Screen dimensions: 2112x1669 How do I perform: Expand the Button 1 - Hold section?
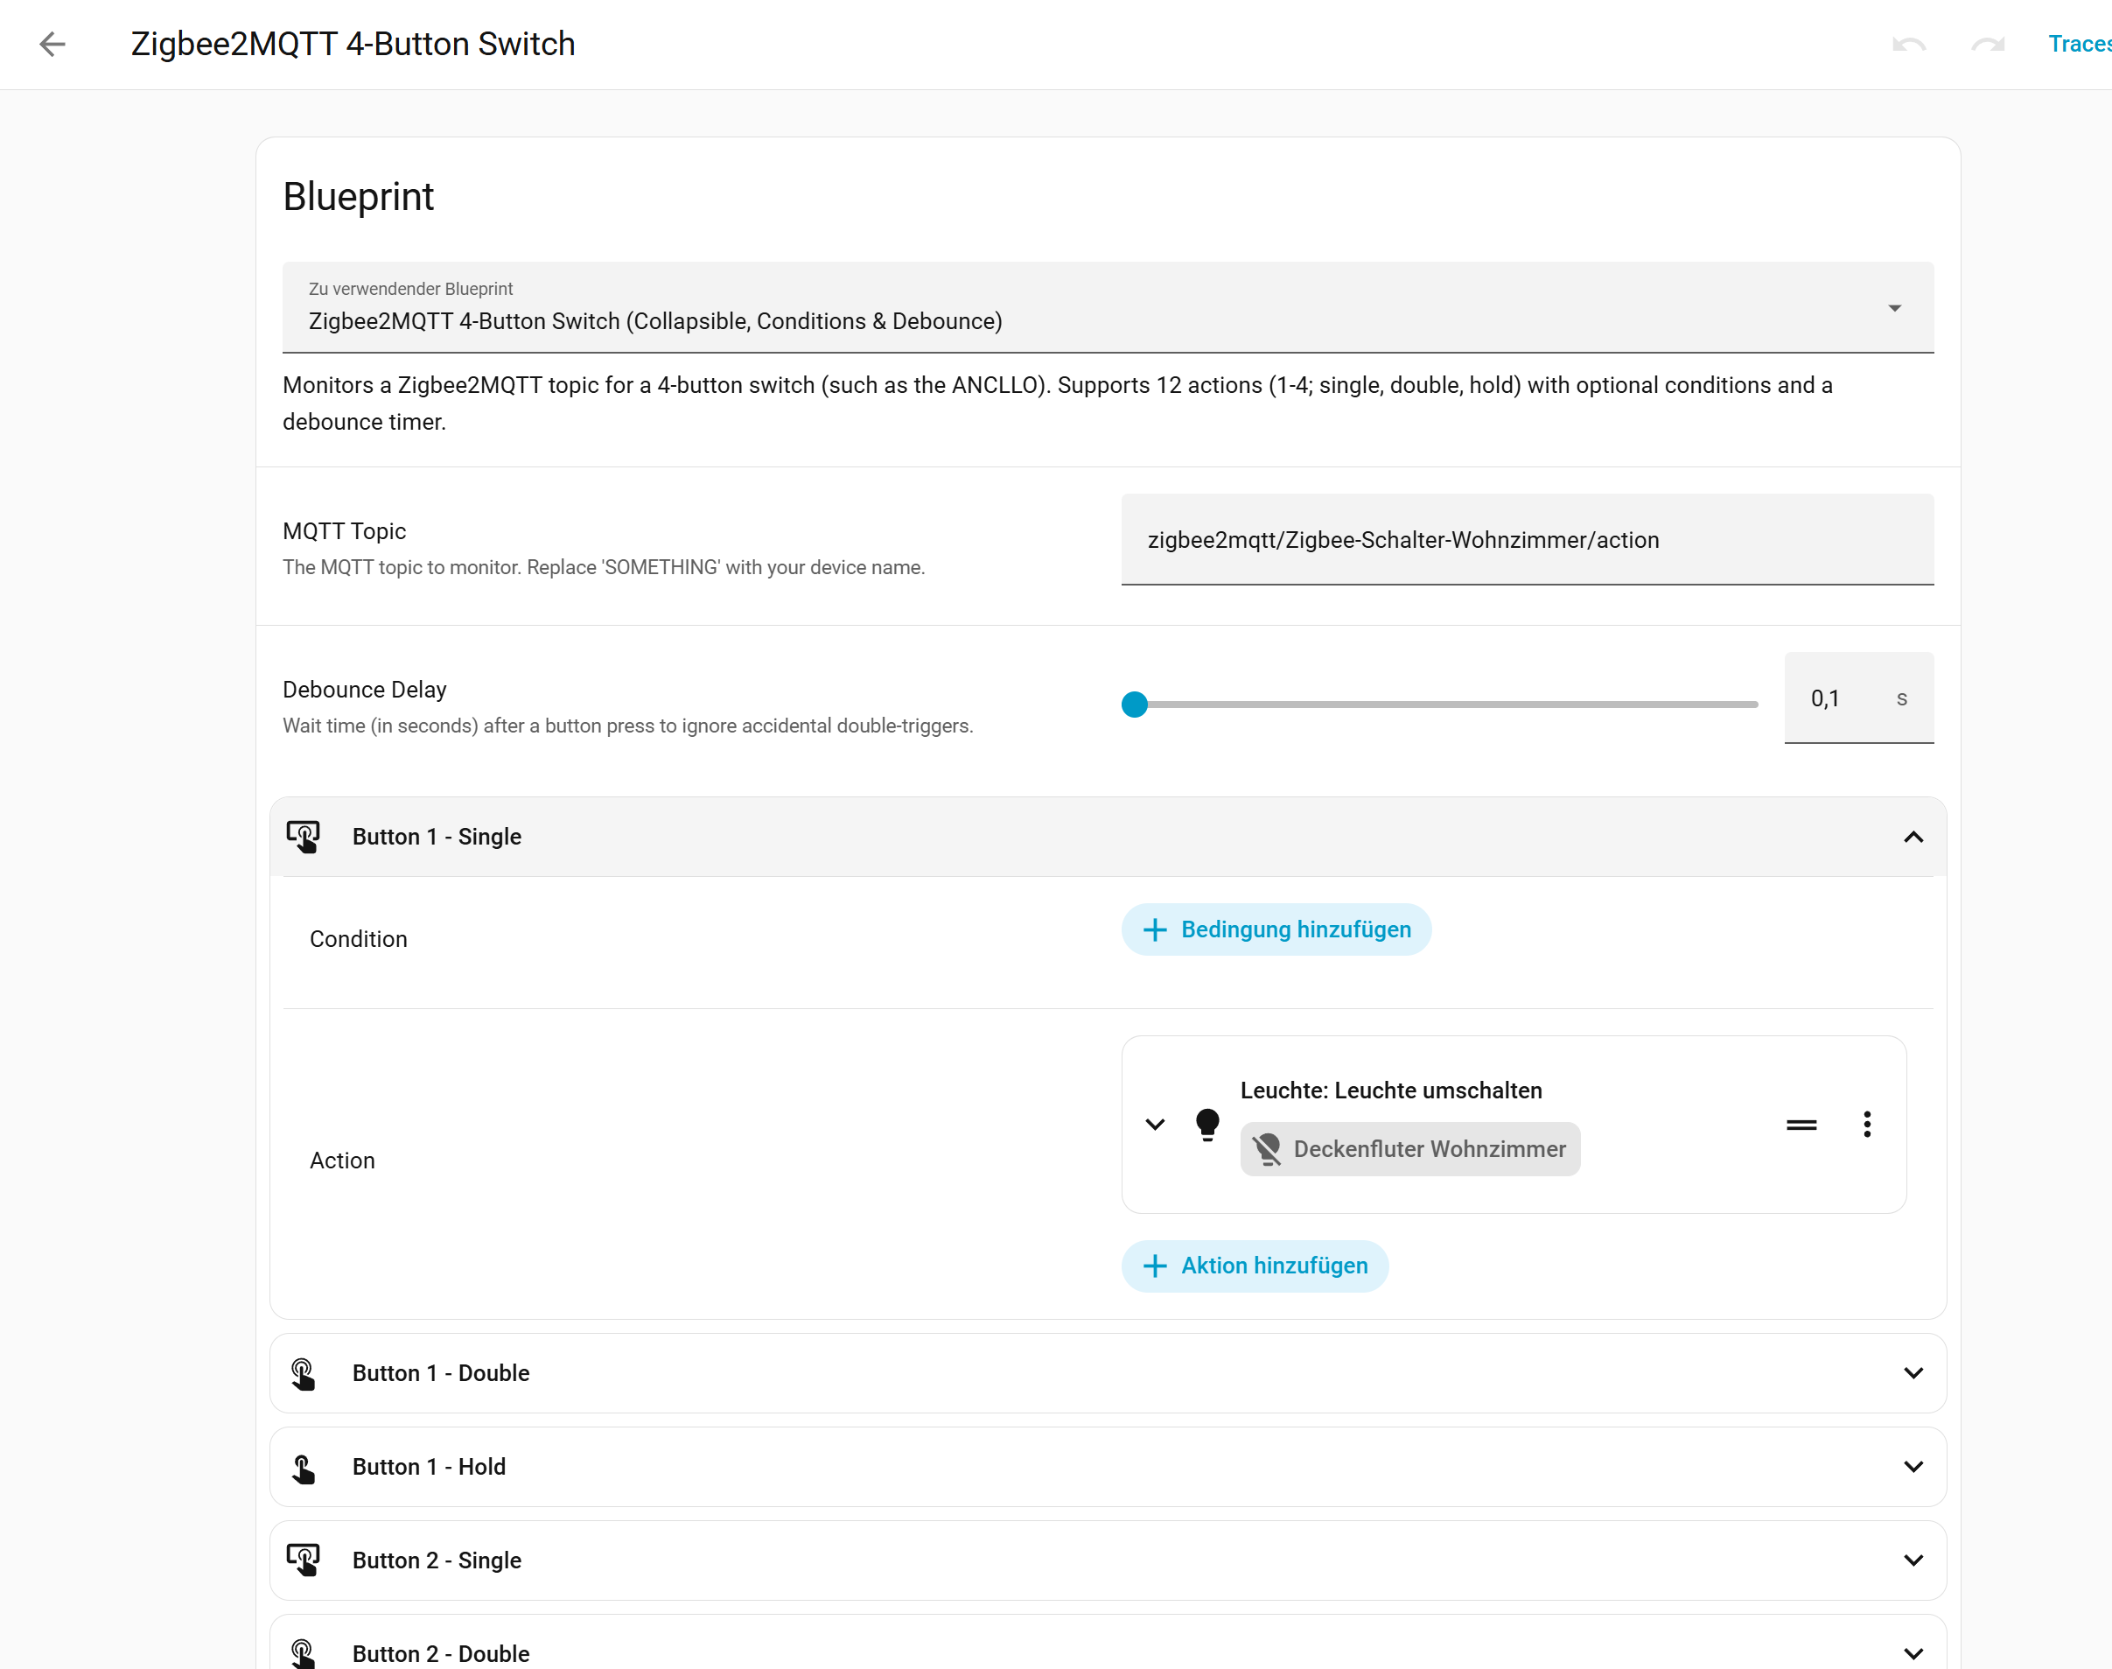pos(1913,1467)
